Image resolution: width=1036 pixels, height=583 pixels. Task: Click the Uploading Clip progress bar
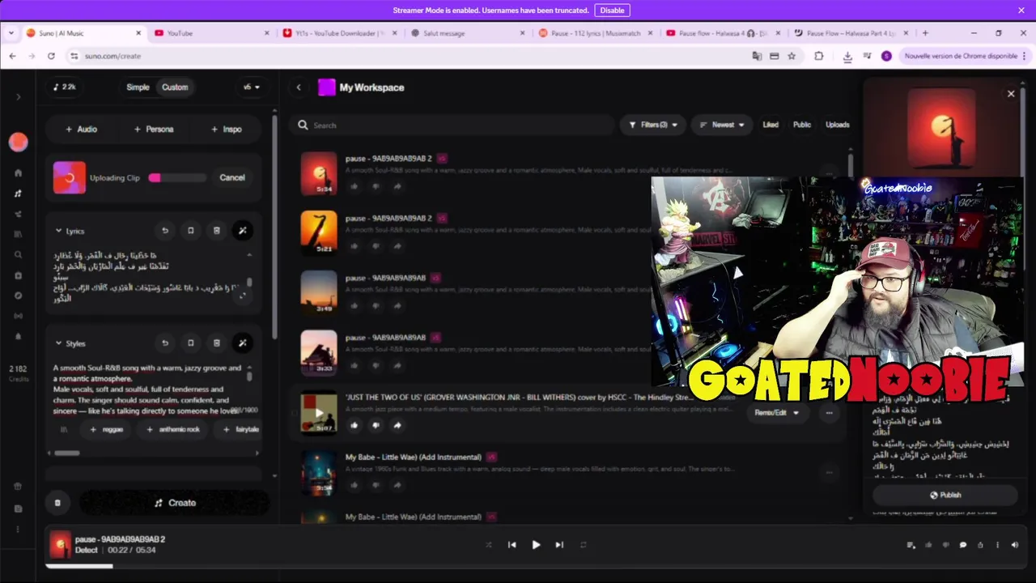(x=177, y=177)
